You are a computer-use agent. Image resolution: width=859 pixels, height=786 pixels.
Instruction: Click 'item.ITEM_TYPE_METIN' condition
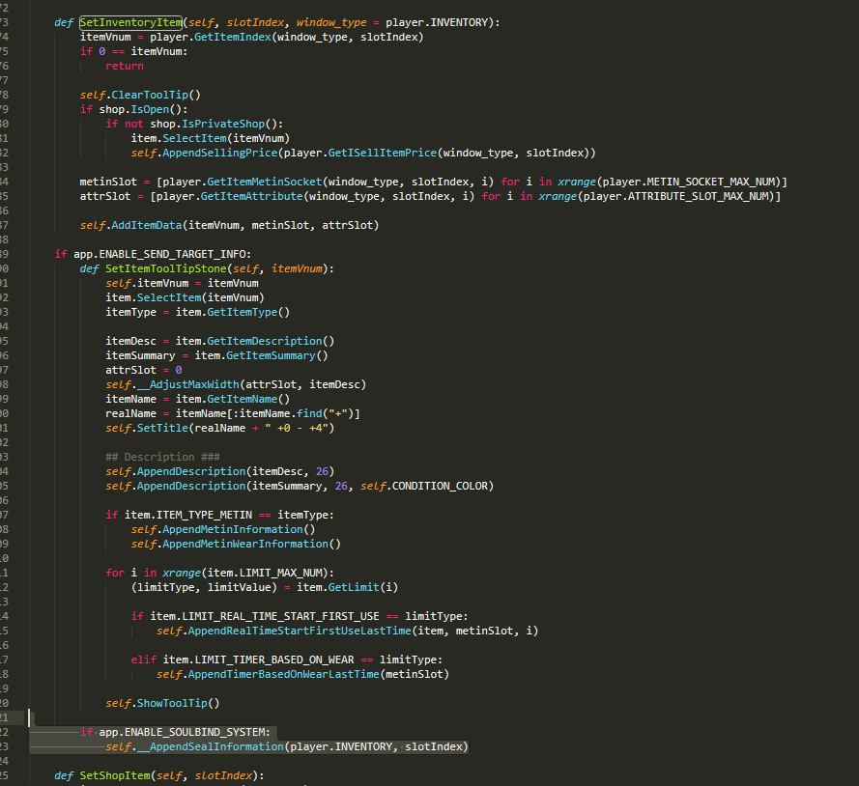pyautogui.click(x=188, y=515)
